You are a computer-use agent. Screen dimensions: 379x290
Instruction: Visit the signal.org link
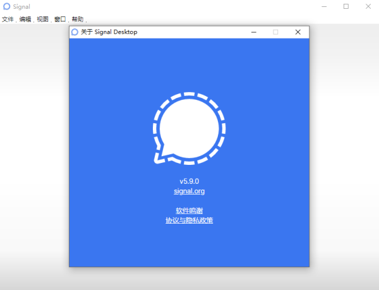click(189, 191)
